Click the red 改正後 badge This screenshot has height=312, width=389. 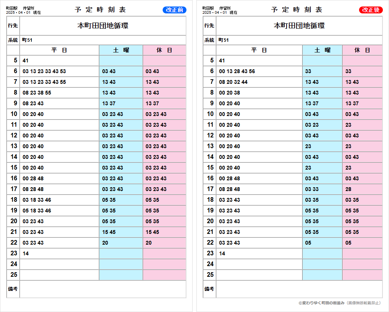pyautogui.click(x=371, y=10)
